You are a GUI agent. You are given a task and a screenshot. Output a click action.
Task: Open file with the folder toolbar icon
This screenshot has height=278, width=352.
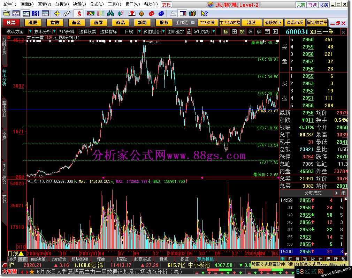point(6,14)
